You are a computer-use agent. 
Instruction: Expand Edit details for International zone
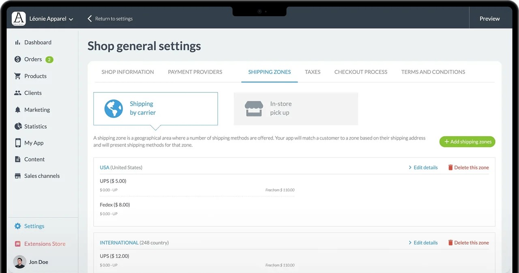[423, 243]
